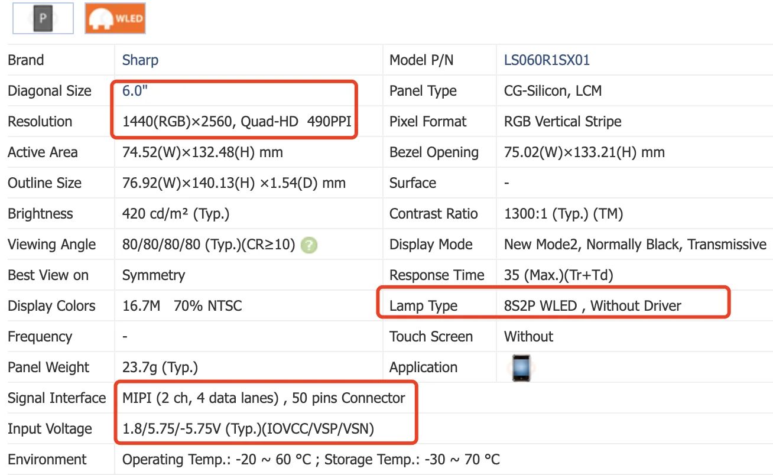Click the "Display Mode" label

[431, 245]
